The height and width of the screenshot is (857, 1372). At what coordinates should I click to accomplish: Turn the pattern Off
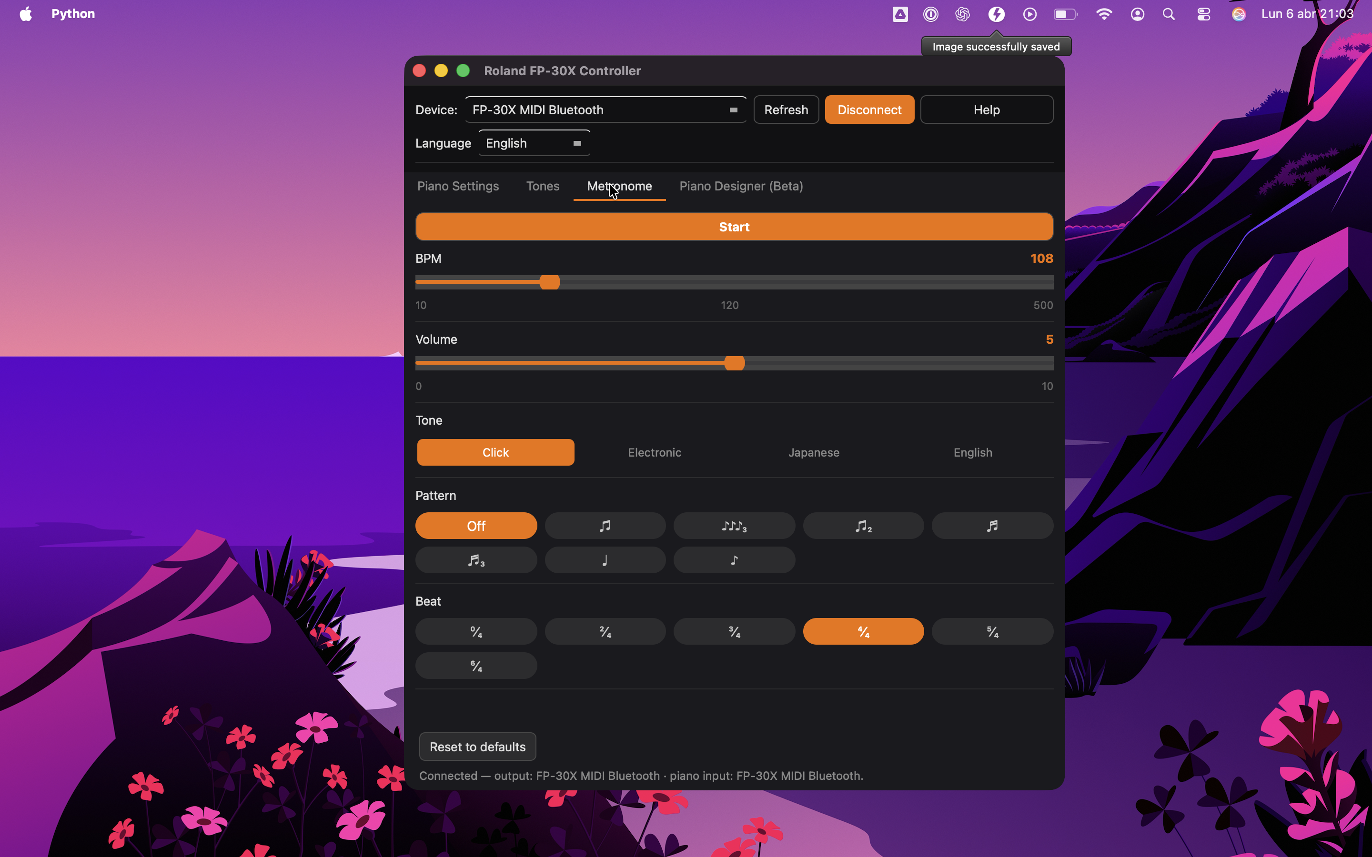475,526
